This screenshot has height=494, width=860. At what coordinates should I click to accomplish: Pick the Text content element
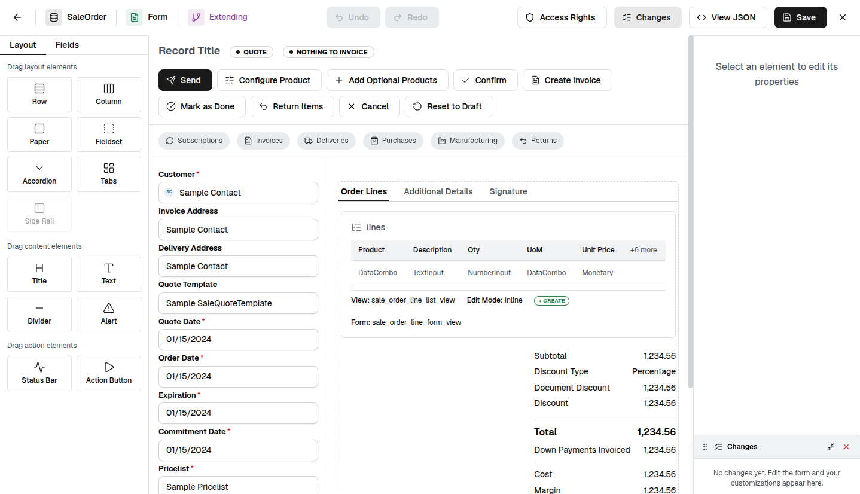[x=109, y=274]
